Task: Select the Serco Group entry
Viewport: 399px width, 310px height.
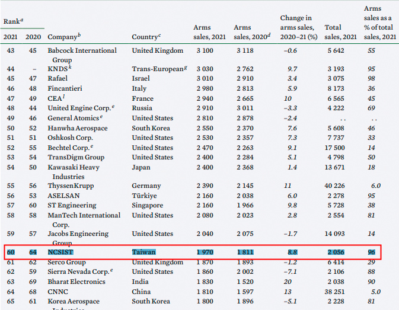Action: point(66,262)
